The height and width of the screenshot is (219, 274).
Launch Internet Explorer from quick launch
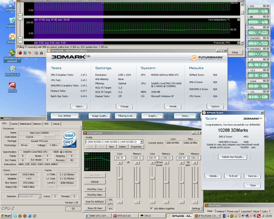[x=30, y=216]
